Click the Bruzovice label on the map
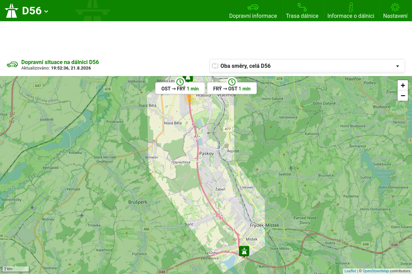 pyautogui.click(x=326, y=175)
